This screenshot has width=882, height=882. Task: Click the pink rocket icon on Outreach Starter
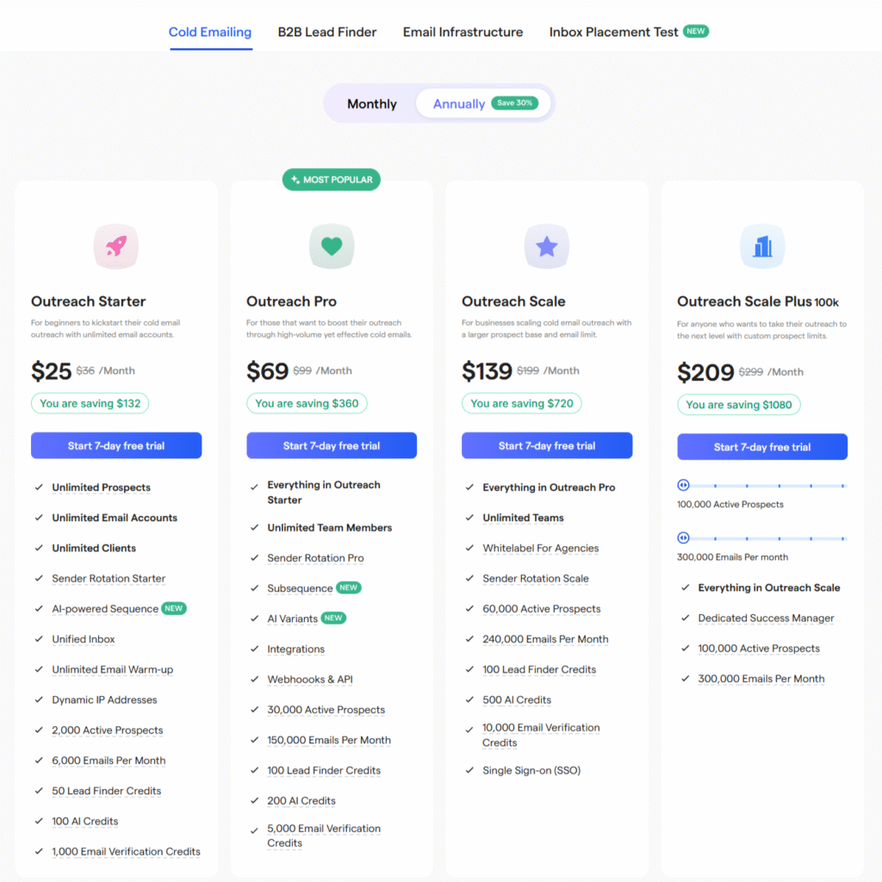115,246
